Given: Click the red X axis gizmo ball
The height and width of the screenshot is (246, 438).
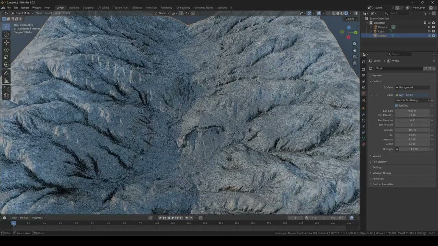Looking at the screenshot, I should coord(348,37).
